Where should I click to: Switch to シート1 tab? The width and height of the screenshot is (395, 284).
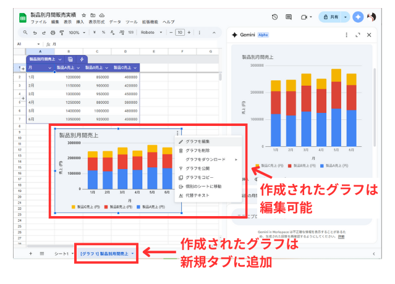click(61, 253)
